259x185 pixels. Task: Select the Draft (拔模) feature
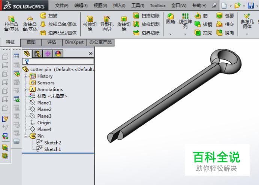coord(203,24)
